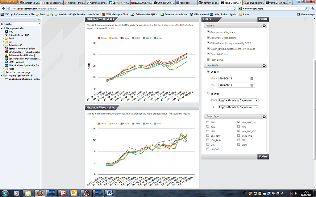
Task: Click the bottom Update button
Action: [x=263, y=157]
